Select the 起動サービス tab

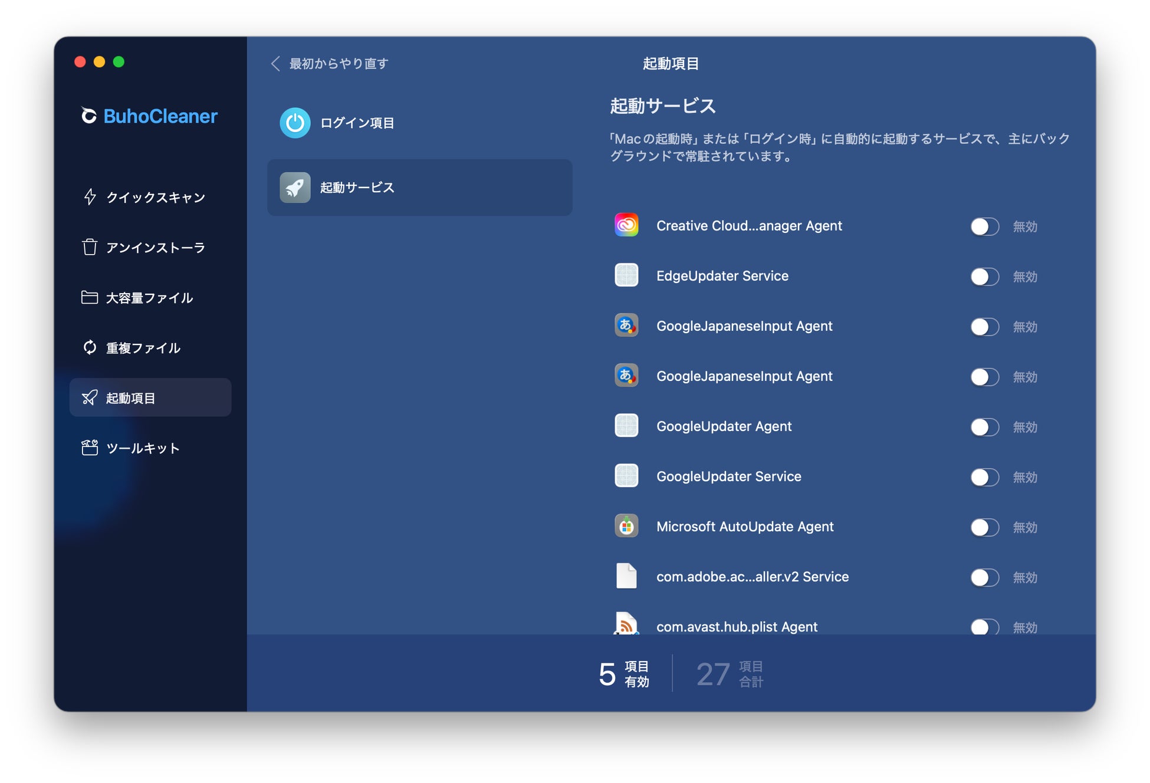(x=419, y=187)
